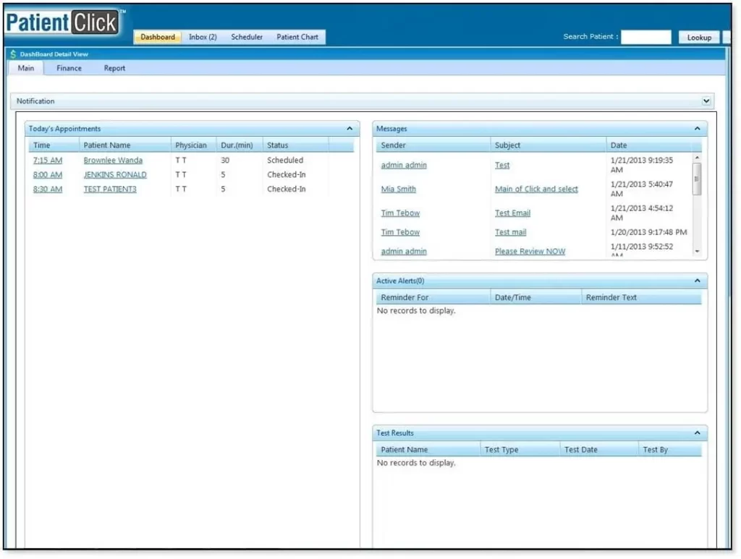
Task: Click the 7:15 AM appointment time
Action: click(x=47, y=160)
